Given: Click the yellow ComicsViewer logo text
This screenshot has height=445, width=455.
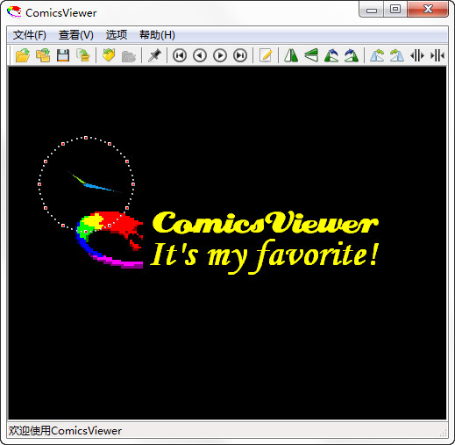Looking at the screenshot, I should coord(266,223).
